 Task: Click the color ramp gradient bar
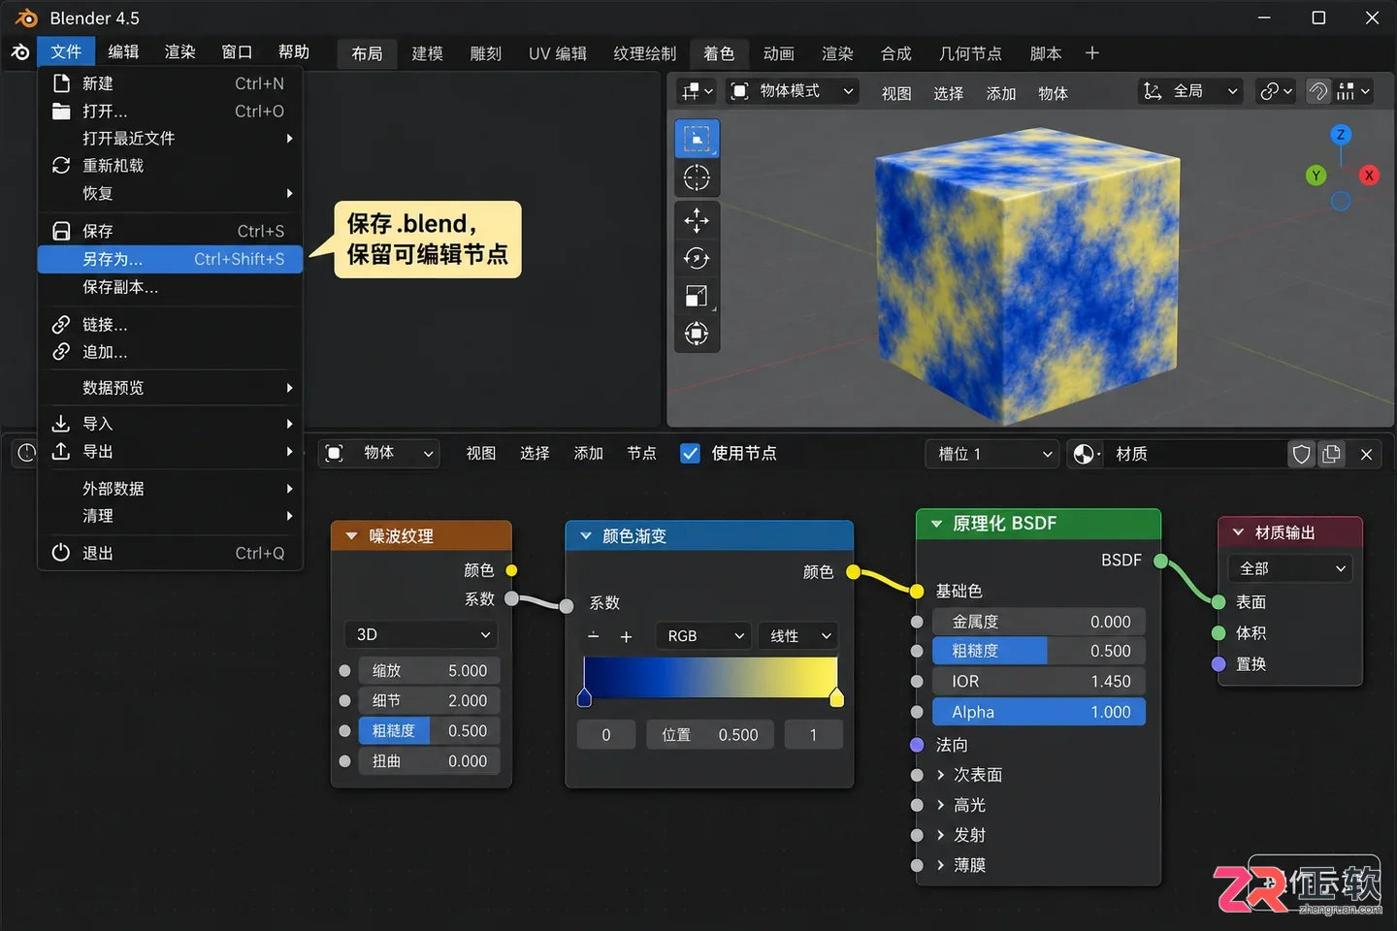click(x=710, y=677)
